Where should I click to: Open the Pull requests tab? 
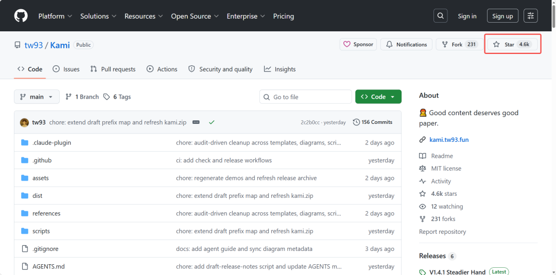point(113,69)
